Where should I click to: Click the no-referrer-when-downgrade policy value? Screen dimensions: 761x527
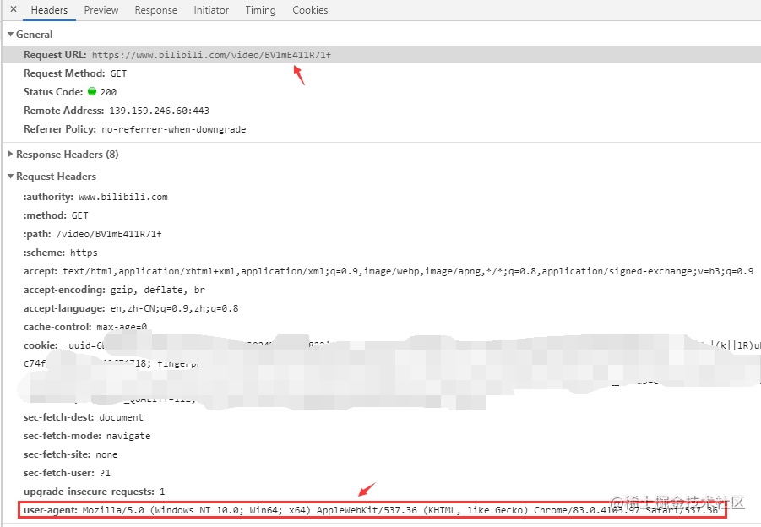(x=174, y=129)
